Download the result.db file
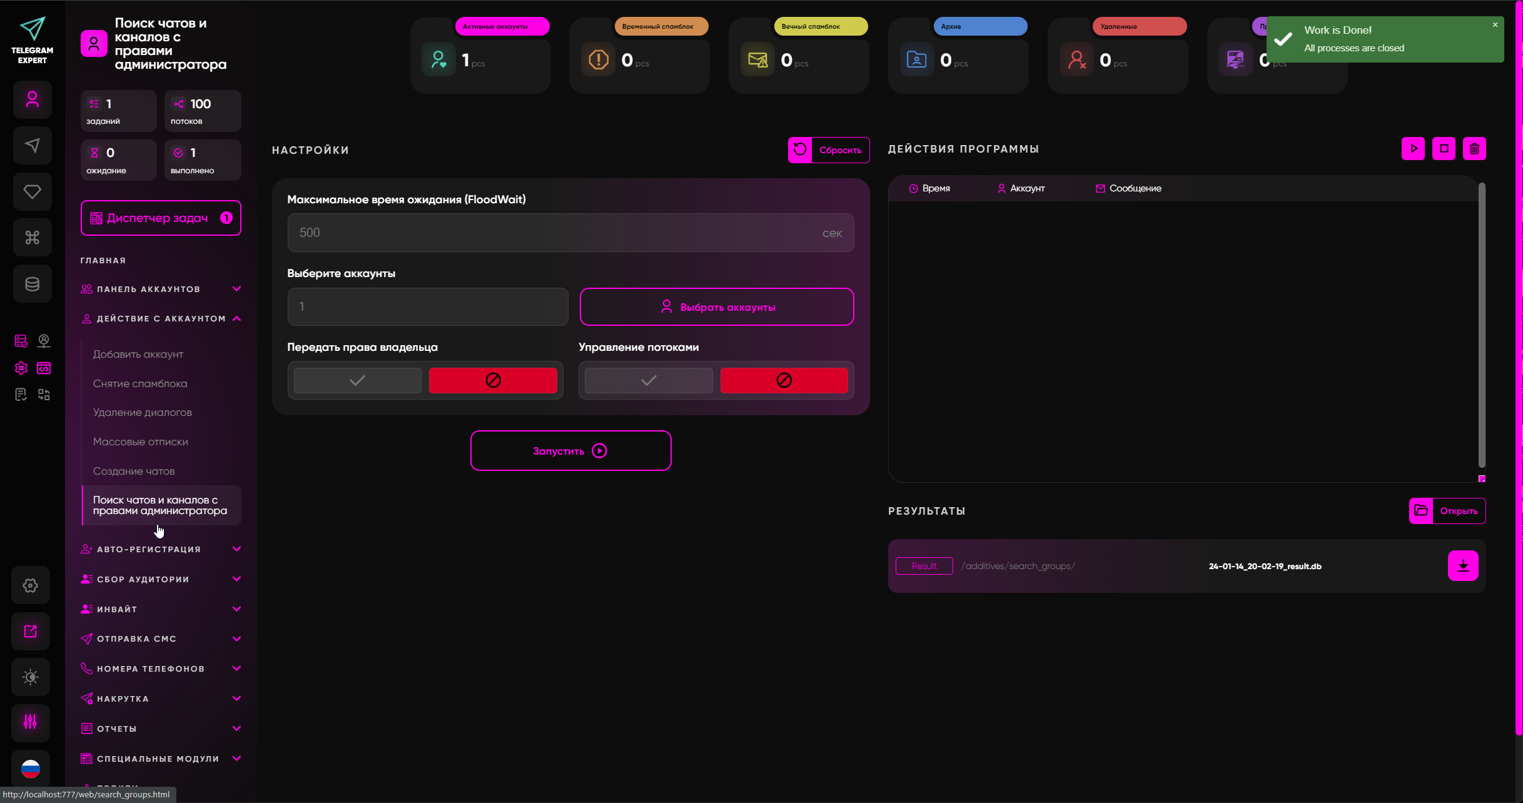Viewport: 1523px width, 803px height. [x=1462, y=566]
